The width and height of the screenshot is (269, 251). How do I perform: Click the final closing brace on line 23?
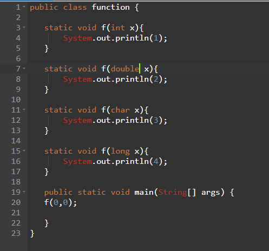coord(32,234)
